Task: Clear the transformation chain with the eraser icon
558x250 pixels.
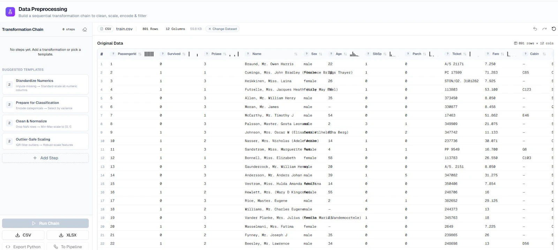Action: pyautogui.click(x=85, y=29)
